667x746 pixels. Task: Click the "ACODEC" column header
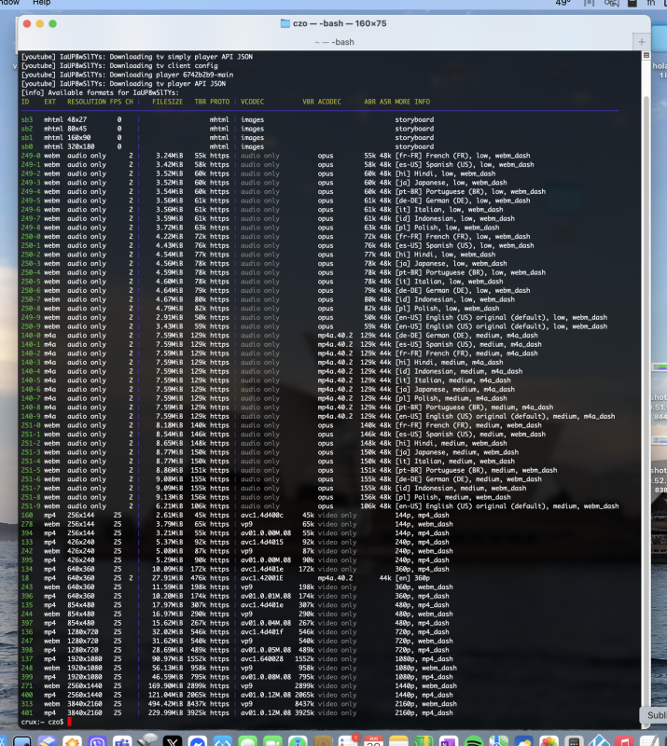329,102
